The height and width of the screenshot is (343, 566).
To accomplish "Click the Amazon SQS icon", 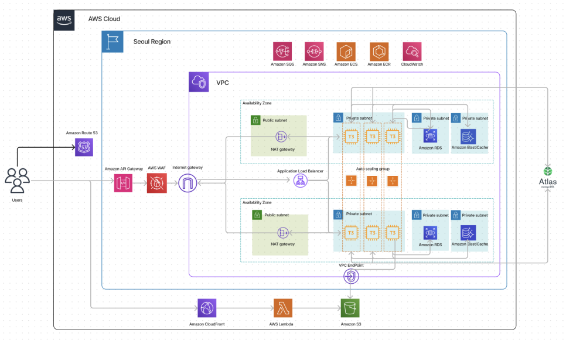I will [x=282, y=51].
